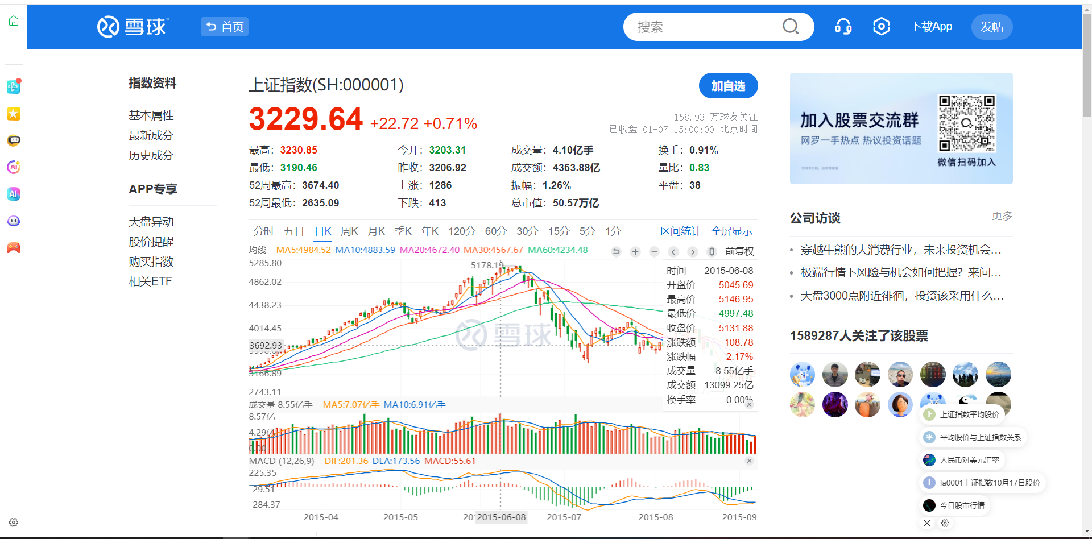The height and width of the screenshot is (539, 1092).
Task: Close the MACD indicator panel
Action: click(x=750, y=461)
